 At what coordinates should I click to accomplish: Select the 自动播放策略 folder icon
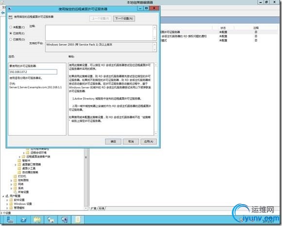pyautogui.click(x=19, y=172)
